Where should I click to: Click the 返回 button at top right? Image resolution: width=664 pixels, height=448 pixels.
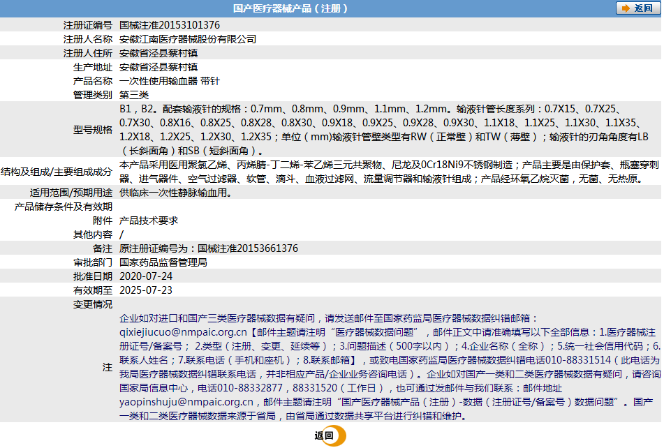(x=638, y=8)
